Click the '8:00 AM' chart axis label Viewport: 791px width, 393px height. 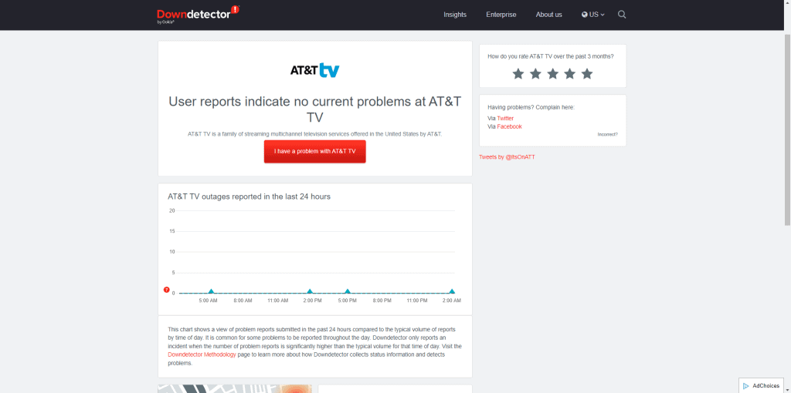[243, 301]
